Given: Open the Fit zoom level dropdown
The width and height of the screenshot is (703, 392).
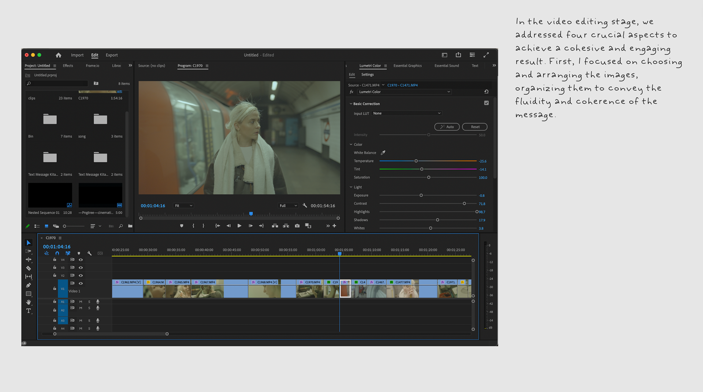Looking at the screenshot, I should [183, 206].
